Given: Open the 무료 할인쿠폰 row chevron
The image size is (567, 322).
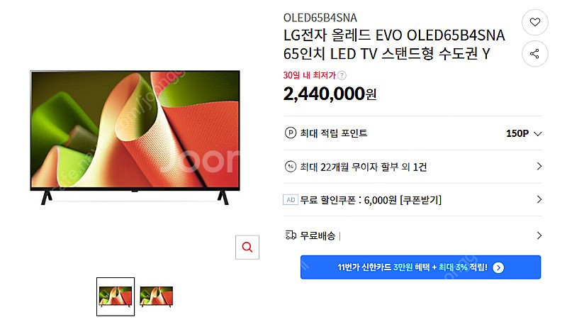Looking at the screenshot, I should (539, 199).
